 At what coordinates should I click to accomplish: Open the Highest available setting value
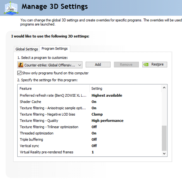point(107,95)
